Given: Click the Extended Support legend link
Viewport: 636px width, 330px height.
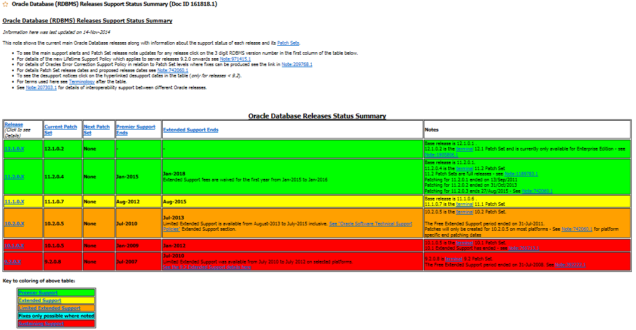Looking at the screenshot, I should (40, 300).
